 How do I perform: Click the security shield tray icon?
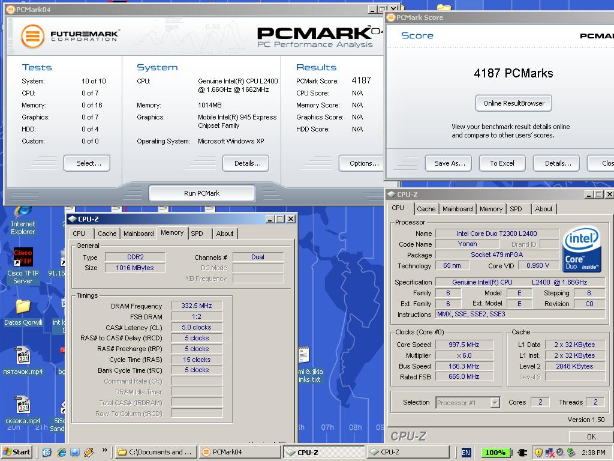(x=538, y=453)
